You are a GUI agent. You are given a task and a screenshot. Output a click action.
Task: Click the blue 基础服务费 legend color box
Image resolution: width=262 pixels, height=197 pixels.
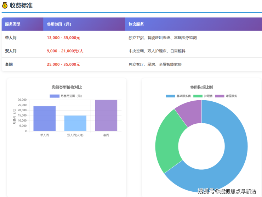pos(170,96)
